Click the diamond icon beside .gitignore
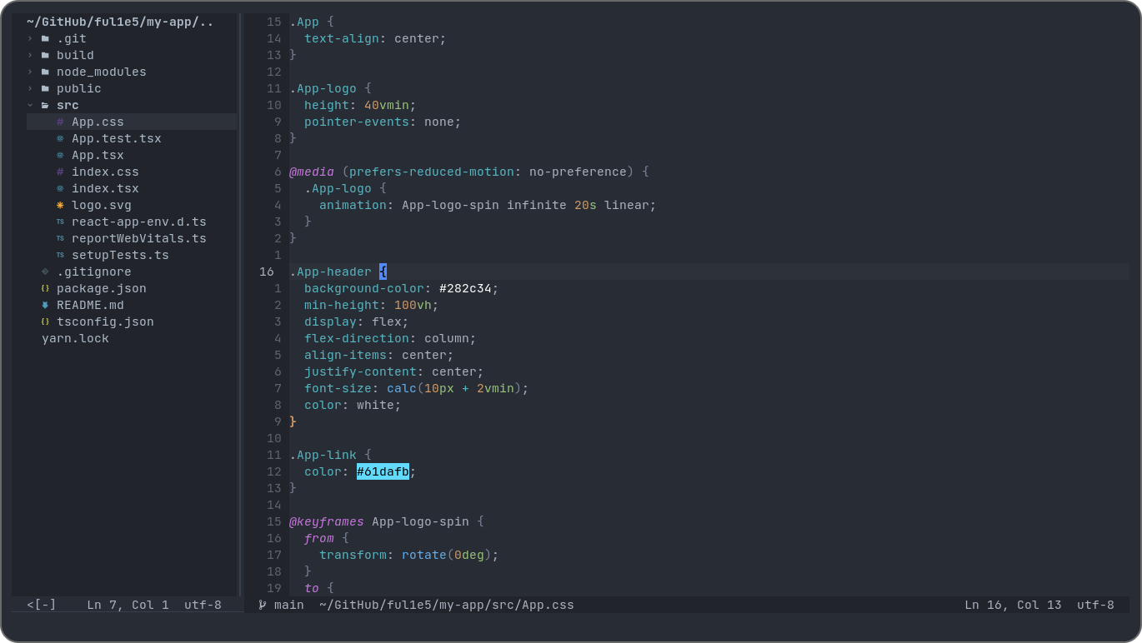1142x643 pixels. (x=44, y=272)
